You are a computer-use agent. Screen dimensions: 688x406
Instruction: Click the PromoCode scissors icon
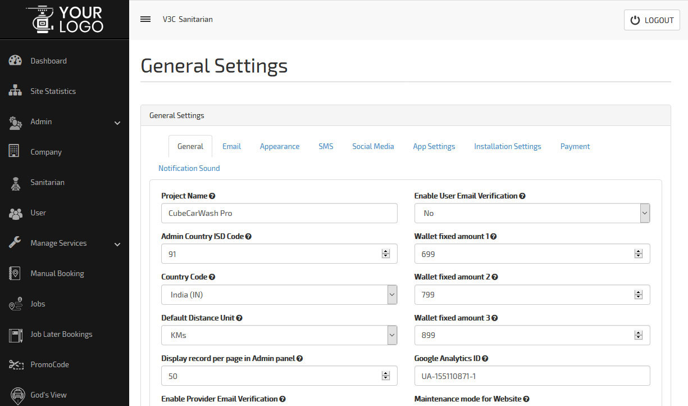[15, 364]
